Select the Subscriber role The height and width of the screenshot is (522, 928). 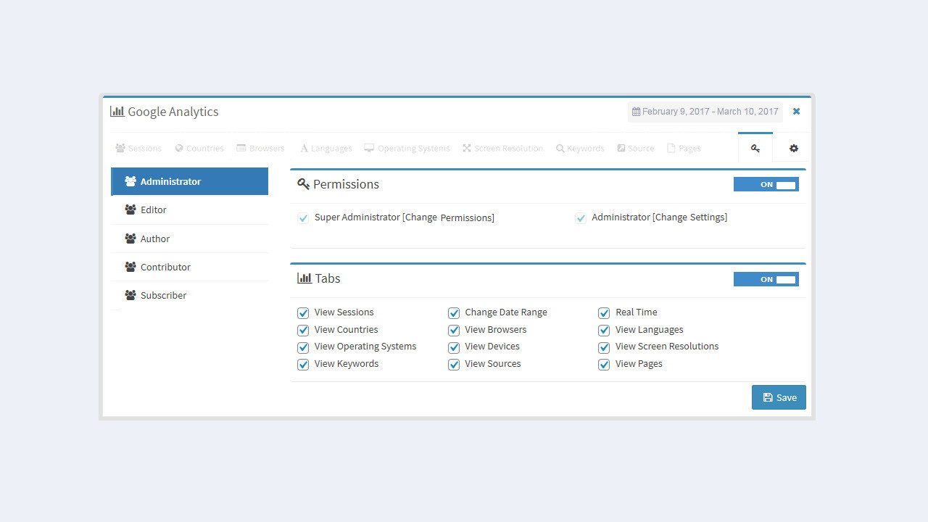coord(189,295)
